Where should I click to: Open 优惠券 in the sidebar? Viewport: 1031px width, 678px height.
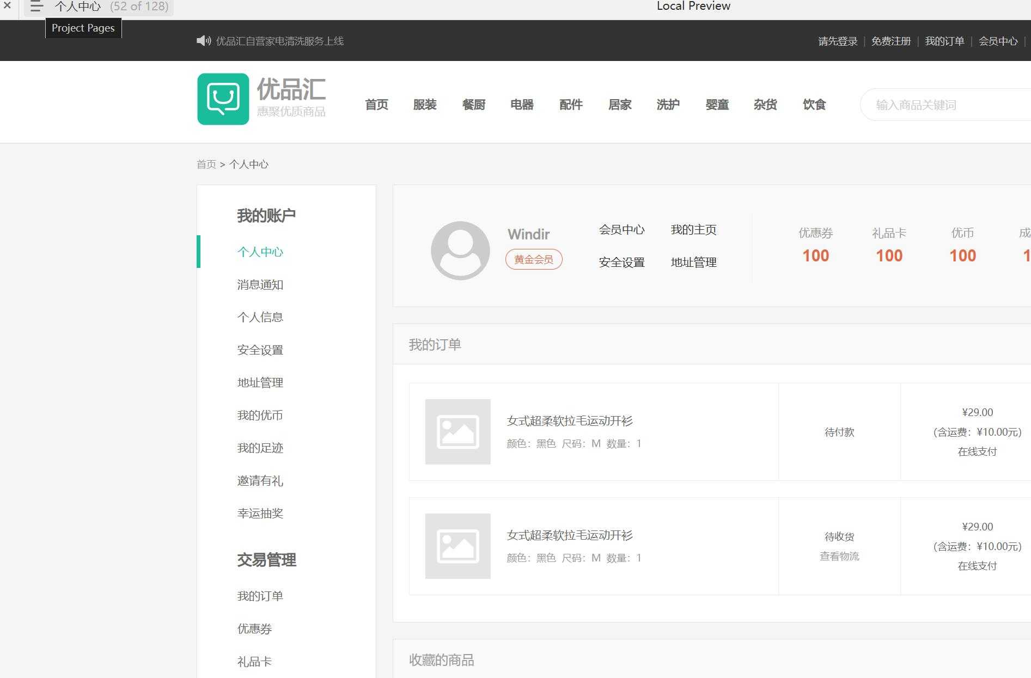(x=254, y=629)
